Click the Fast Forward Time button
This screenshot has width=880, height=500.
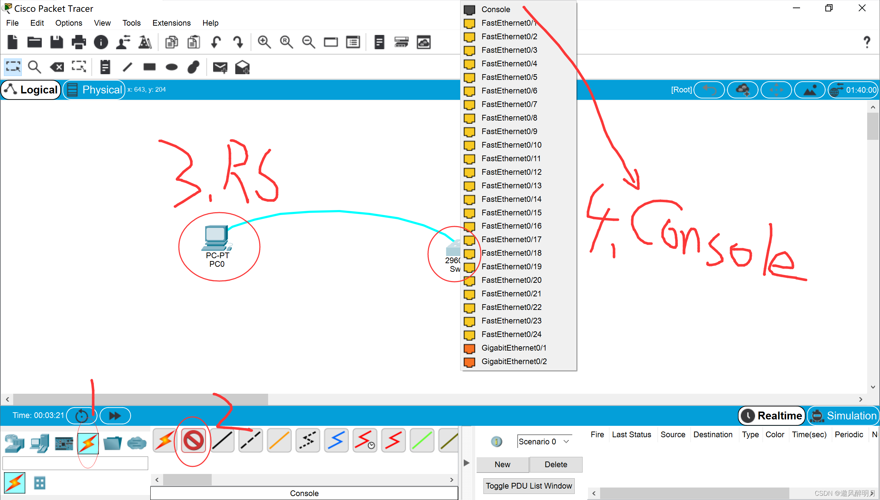click(x=115, y=416)
